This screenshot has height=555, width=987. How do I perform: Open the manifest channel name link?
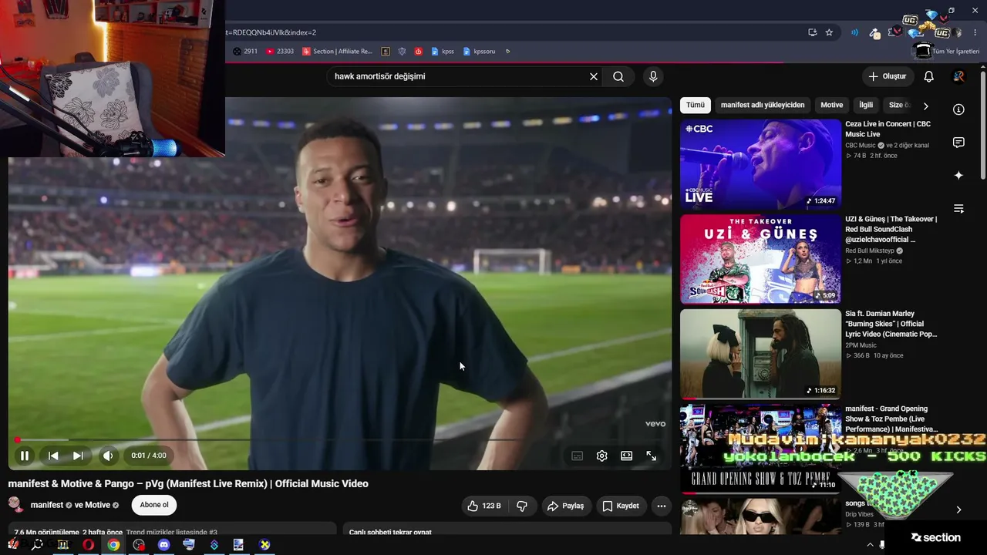pos(47,505)
